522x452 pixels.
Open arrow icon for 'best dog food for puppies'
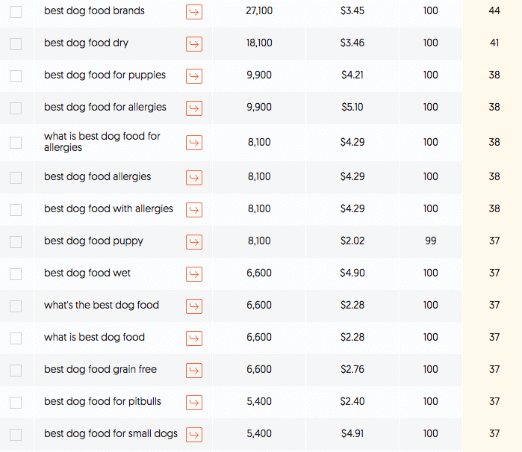point(194,76)
